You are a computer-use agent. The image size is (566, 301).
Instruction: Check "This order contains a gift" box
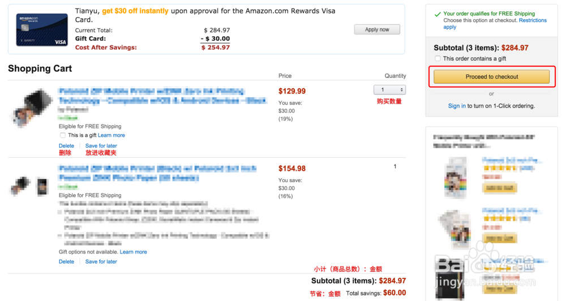(438, 58)
